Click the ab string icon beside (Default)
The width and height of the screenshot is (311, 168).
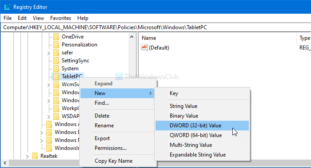click(x=144, y=47)
